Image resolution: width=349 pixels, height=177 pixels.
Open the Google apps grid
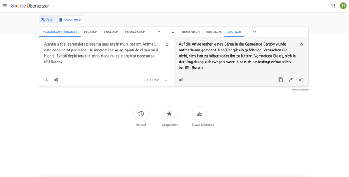(x=333, y=6)
